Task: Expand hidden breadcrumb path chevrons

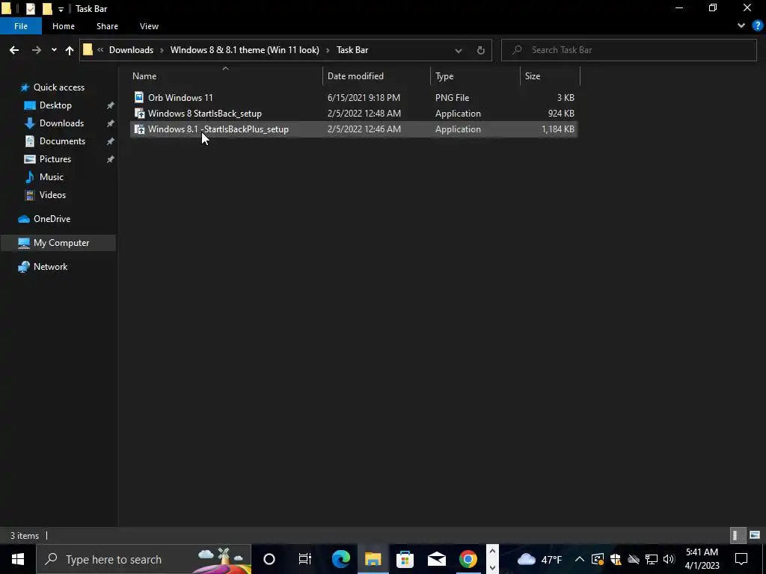Action: pyautogui.click(x=100, y=50)
